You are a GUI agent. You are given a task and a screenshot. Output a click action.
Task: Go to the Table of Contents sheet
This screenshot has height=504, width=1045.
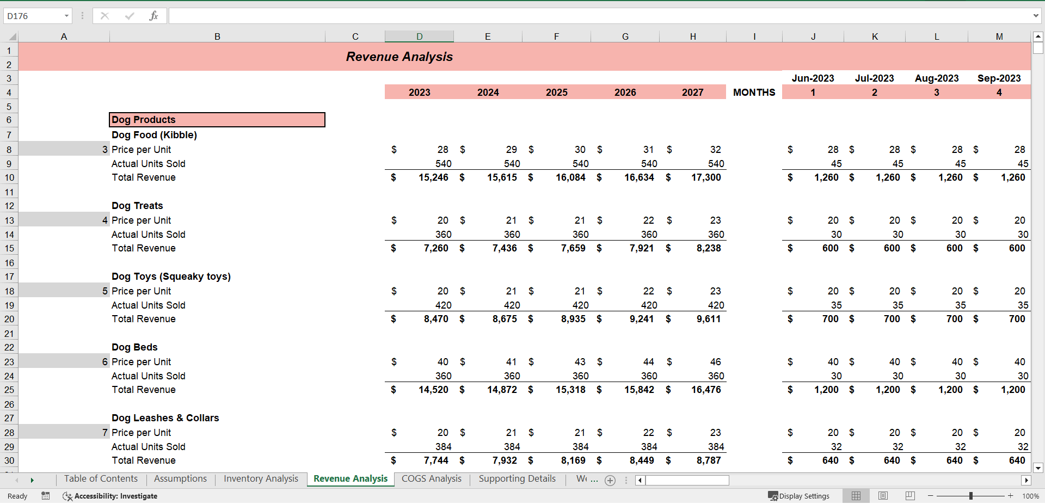click(x=101, y=479)
